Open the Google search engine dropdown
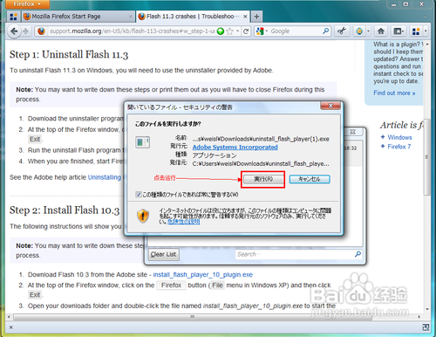 click(x=262, y=31)
